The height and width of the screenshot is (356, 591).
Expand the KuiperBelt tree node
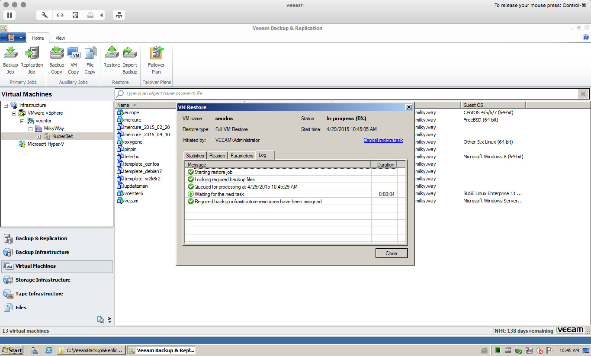[x=39, y=137]
